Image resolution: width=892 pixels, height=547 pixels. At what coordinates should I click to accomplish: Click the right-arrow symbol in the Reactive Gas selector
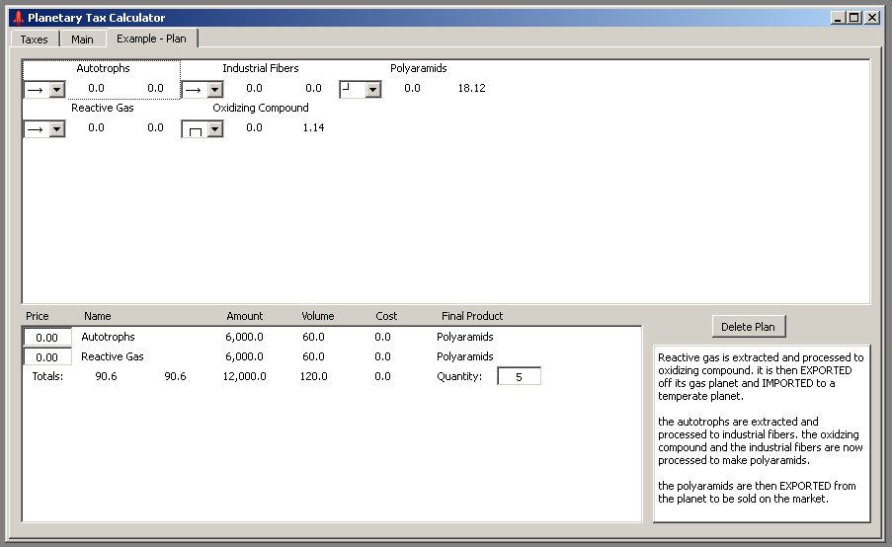[35, 128]
